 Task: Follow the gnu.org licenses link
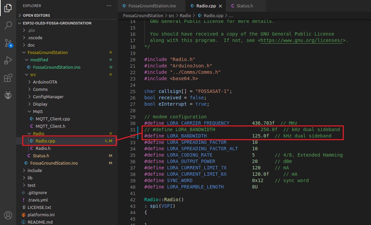(x=303, y=40)
